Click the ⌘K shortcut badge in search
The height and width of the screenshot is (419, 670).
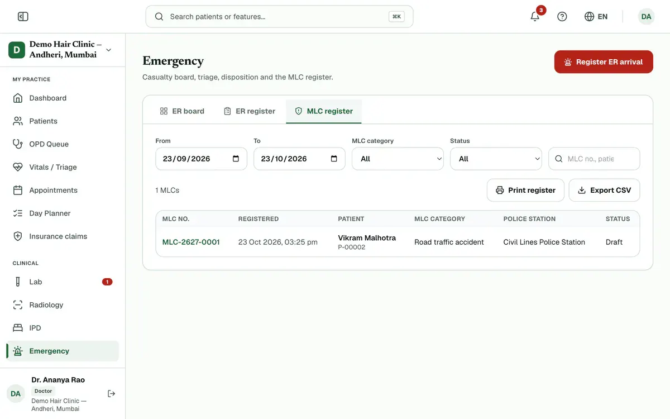pos(396,17)
